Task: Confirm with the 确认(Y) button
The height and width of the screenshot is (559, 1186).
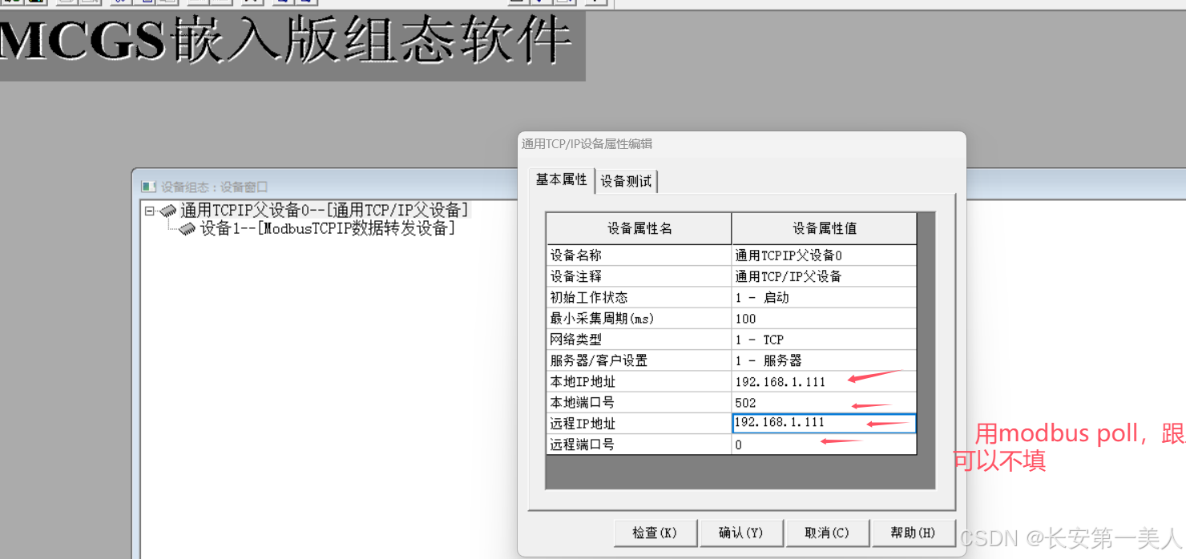Action: coord(740,533)
